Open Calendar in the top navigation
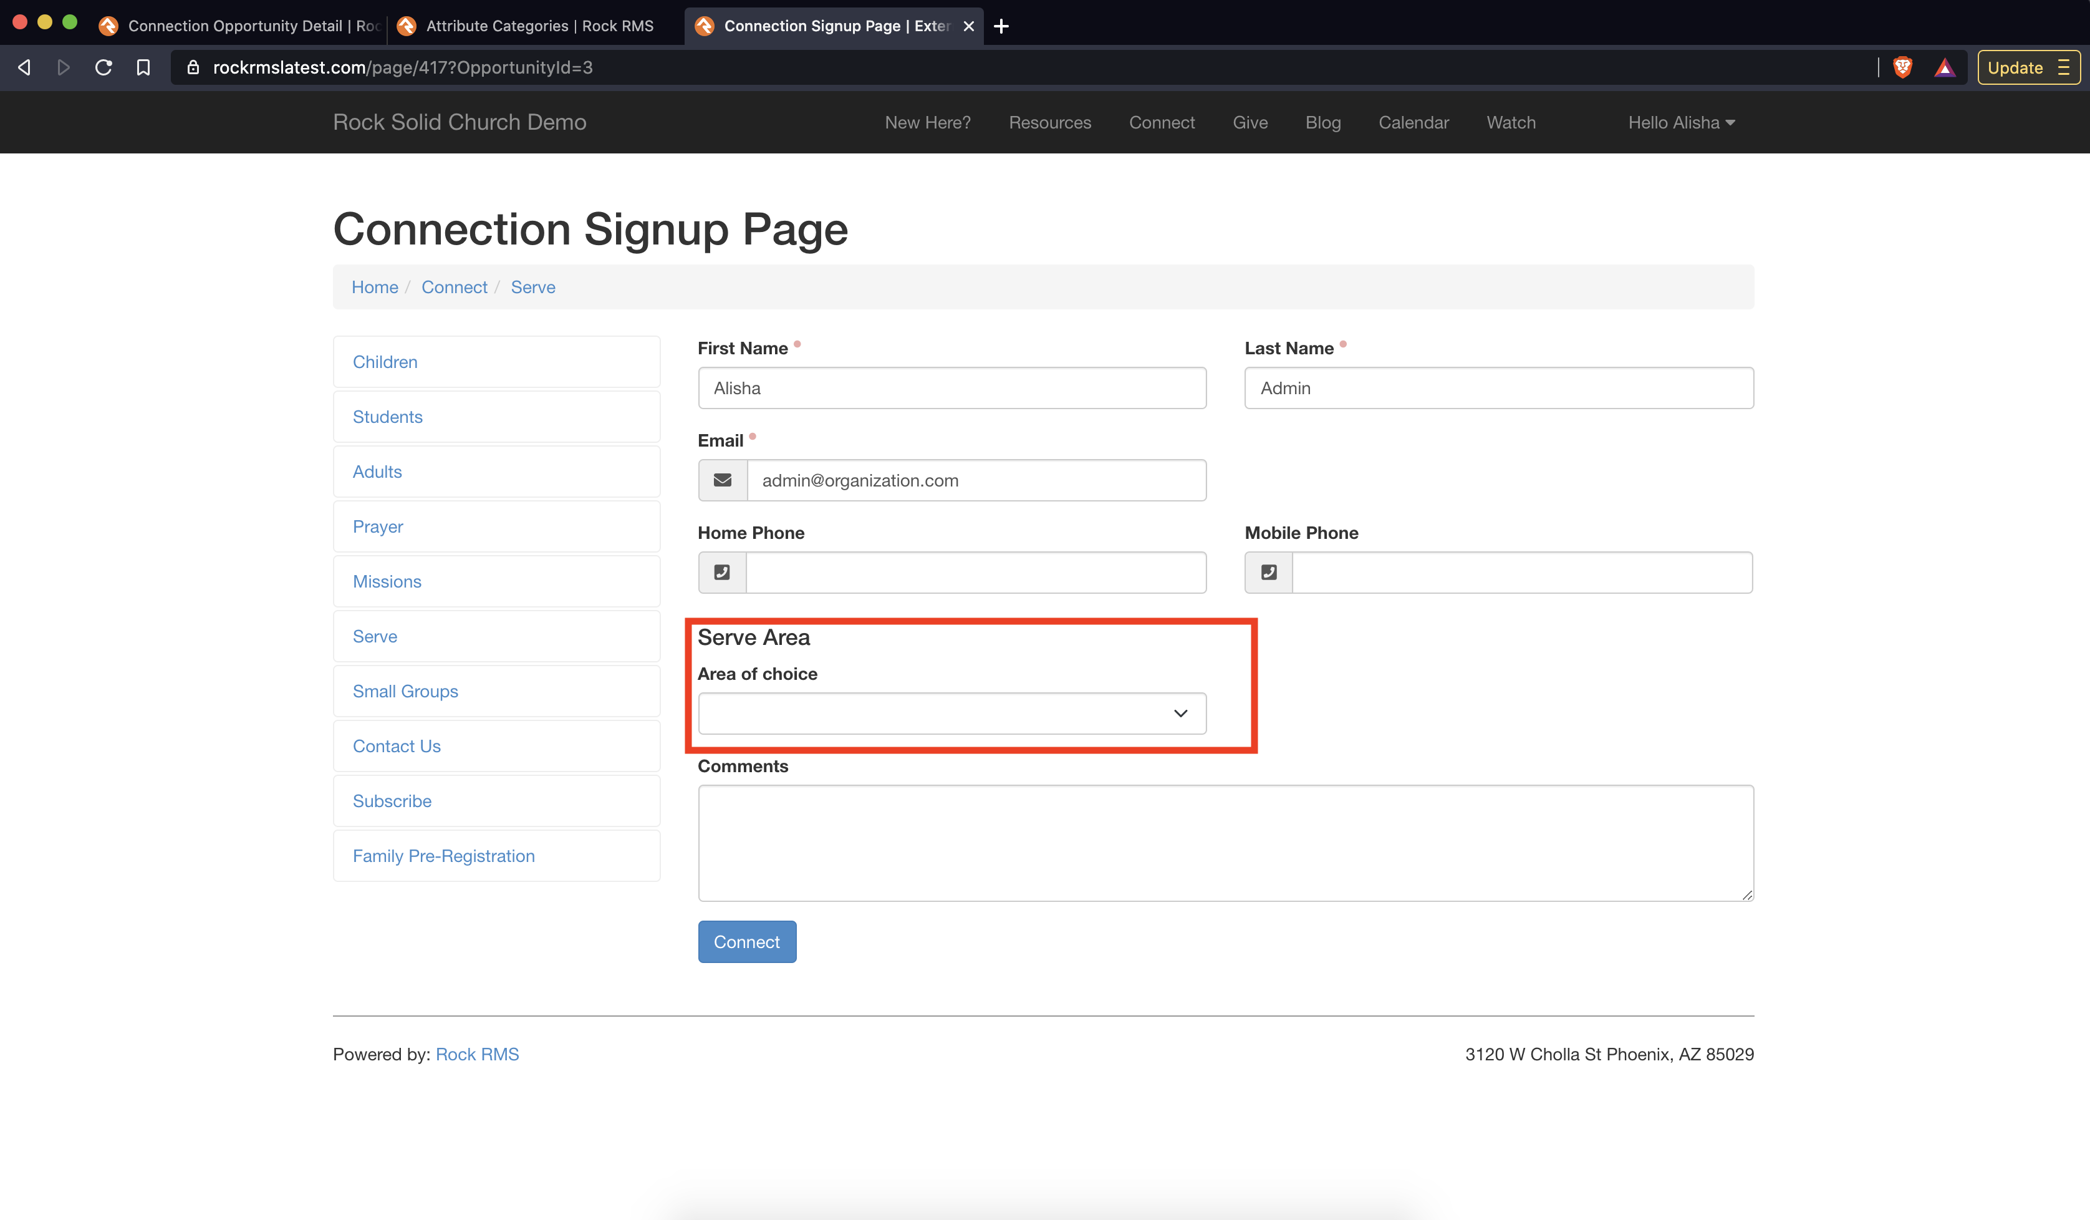The height and width of the screenshot is (1220, 2090). click(x=1413, y=123)
